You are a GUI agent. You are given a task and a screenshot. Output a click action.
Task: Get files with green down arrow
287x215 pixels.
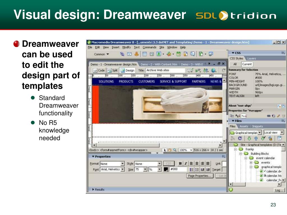tap(249, 138)
